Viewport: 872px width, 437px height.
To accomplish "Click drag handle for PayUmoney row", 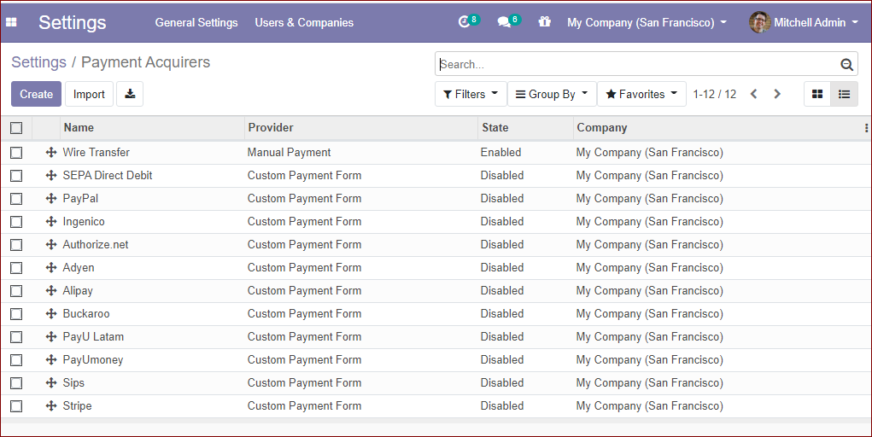I will [51, 359].
